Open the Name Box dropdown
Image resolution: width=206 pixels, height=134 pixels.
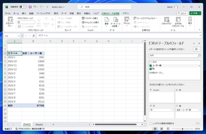point(19,36)
